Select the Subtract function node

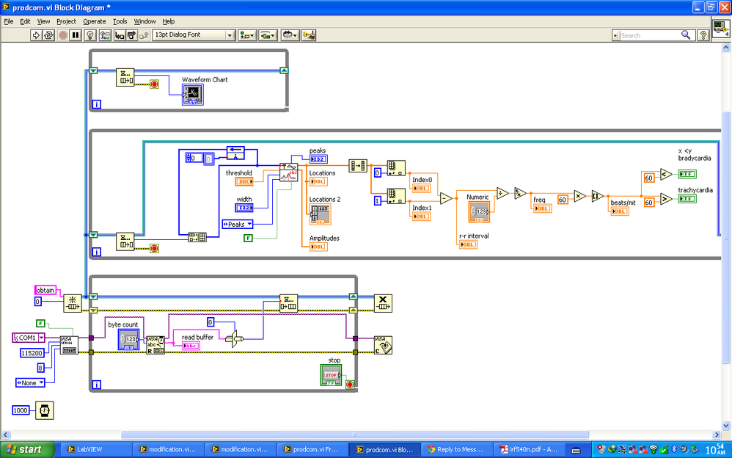click(x=446, y=199)
